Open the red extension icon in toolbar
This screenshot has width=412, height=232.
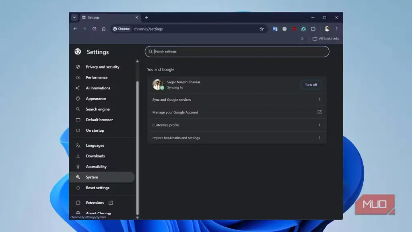(294, 29)
